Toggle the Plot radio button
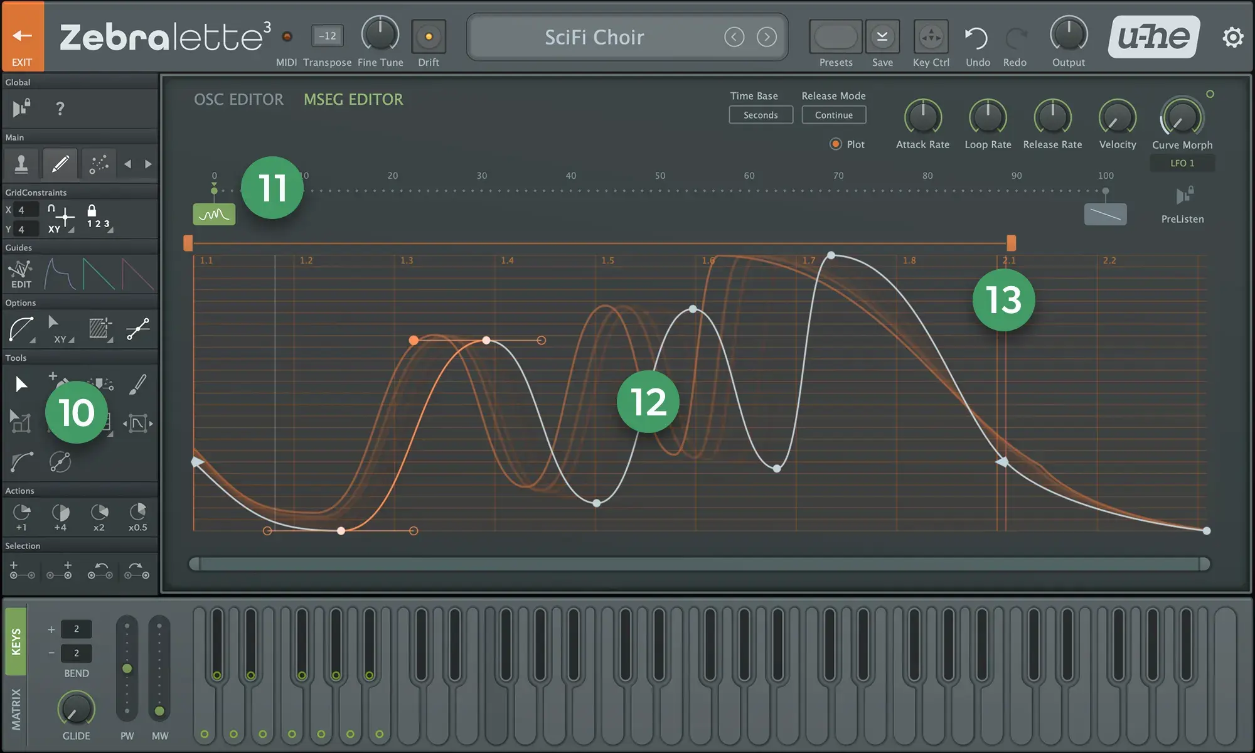 [x=835, y=144]
